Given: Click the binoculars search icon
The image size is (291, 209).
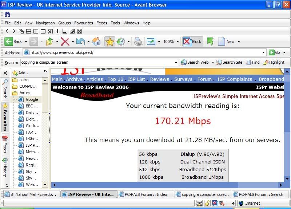Looking at the screenshot, I should click(x=7, y=14).
